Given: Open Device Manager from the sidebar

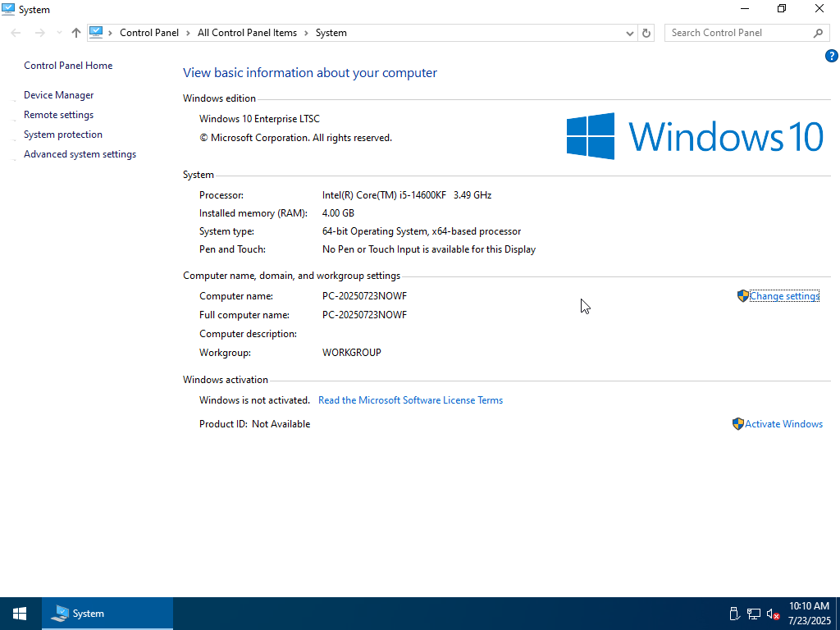Looking at the screenshot, I should click(58, 95).
